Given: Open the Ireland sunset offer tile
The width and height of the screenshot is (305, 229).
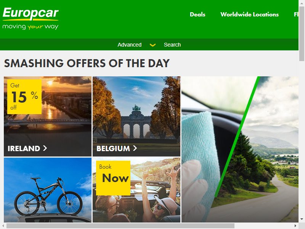Looking at the screenshot, I should [48, 116].
